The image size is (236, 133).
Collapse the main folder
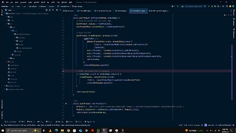[x=9, y=27]
